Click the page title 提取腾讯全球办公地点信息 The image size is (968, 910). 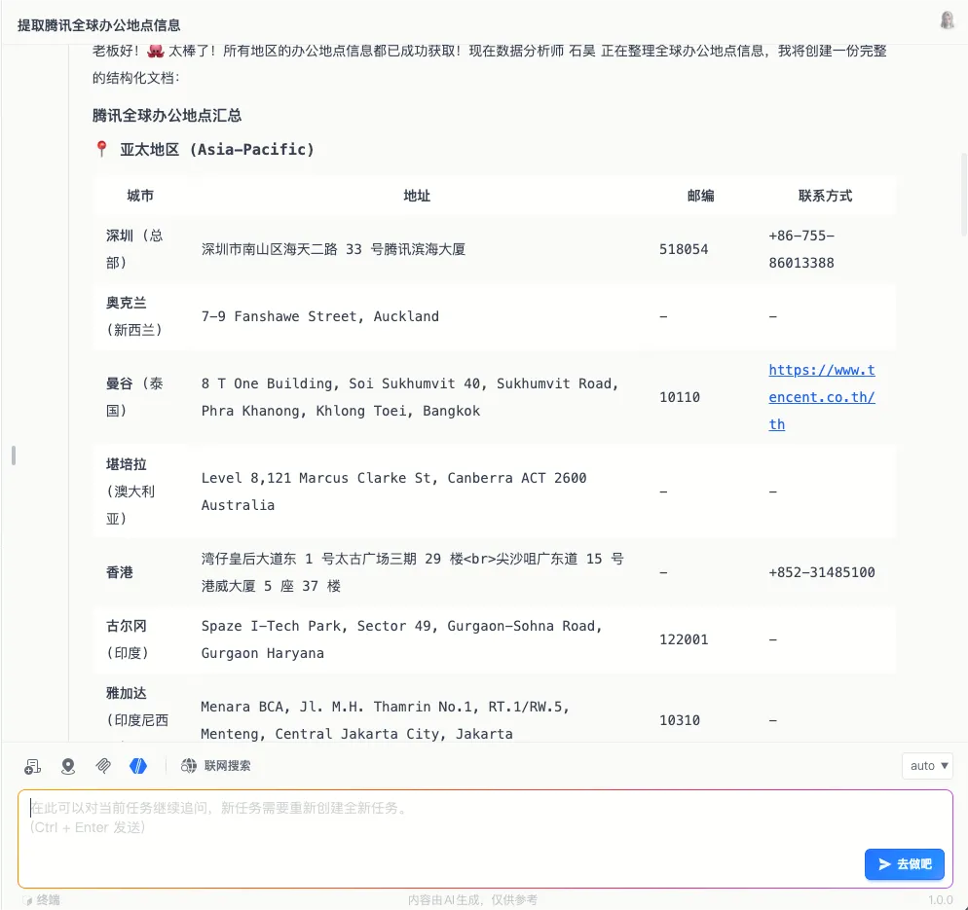tap(98, 25)
